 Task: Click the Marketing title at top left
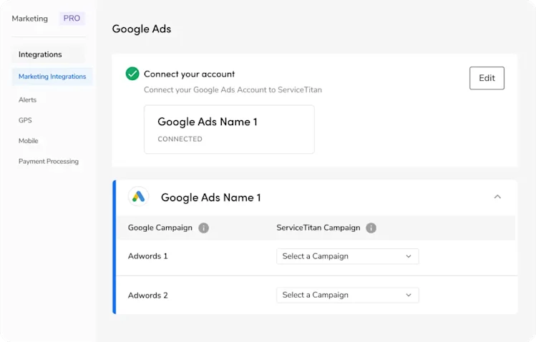[30, 19]
